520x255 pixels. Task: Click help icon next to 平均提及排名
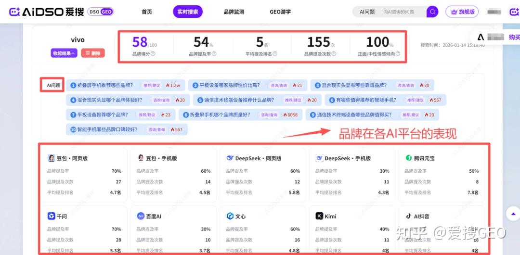275,54
